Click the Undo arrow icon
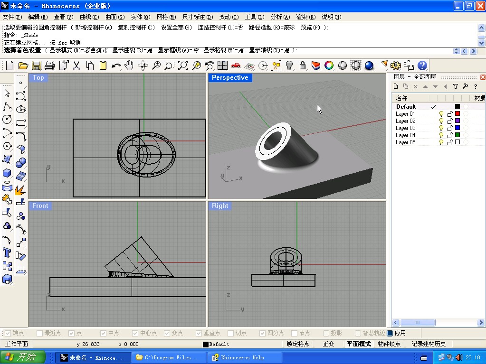This screenshot has width=486, height=364. pyautogui.click(x=115, y=65)
